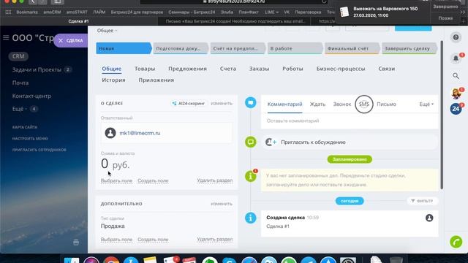
Task: Open the LIME bookmarks folder dropdown
Action: [x=271, y=12]
